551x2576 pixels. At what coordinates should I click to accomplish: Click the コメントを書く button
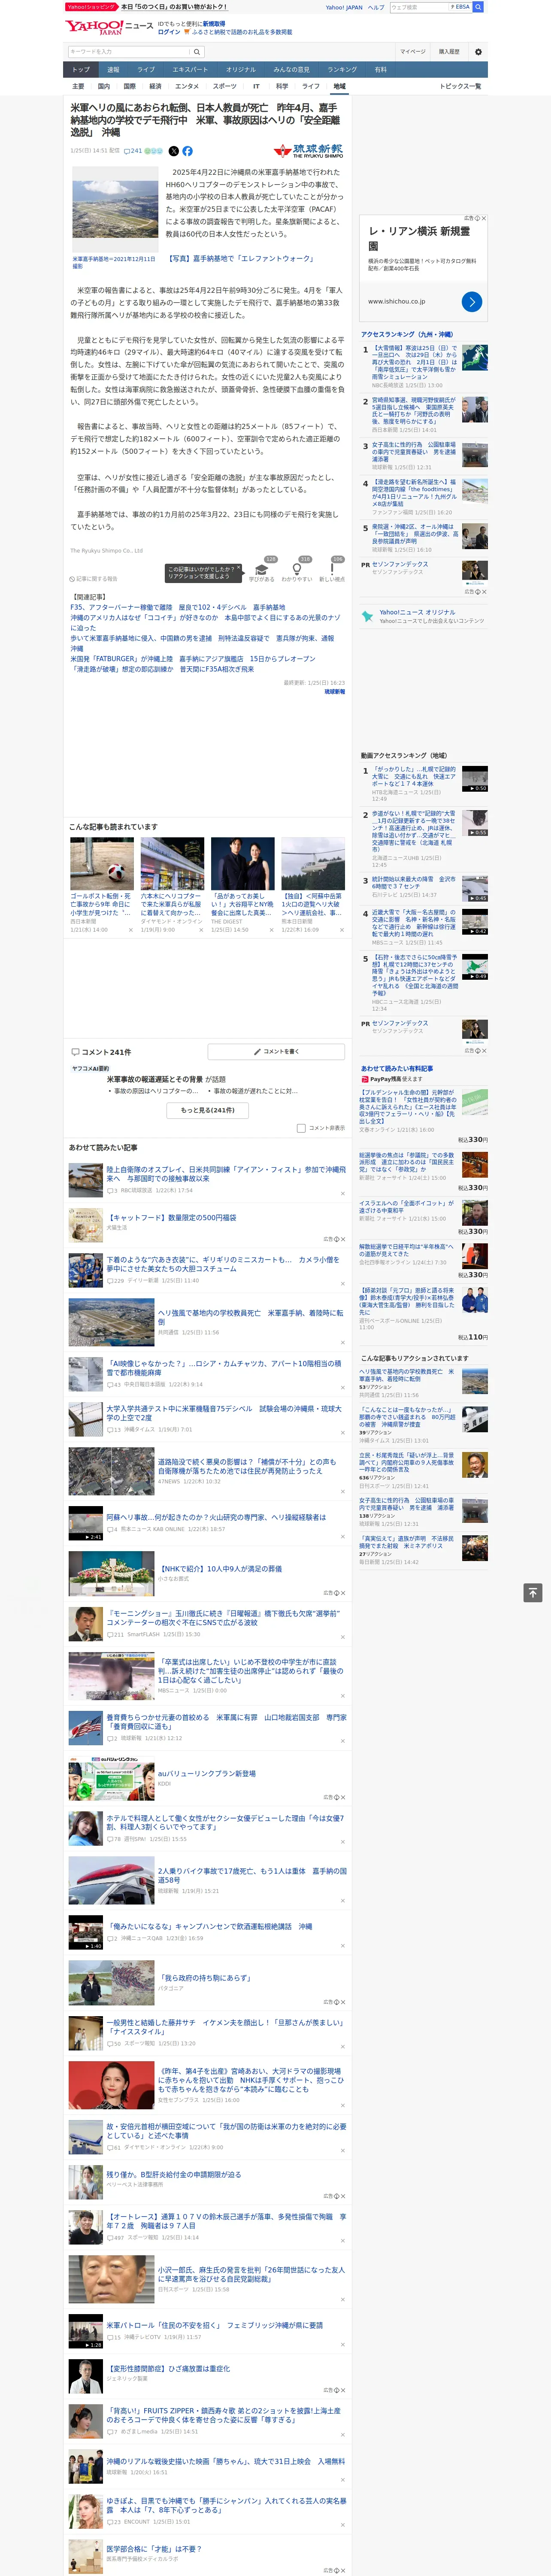click(x=276, y=1052)
